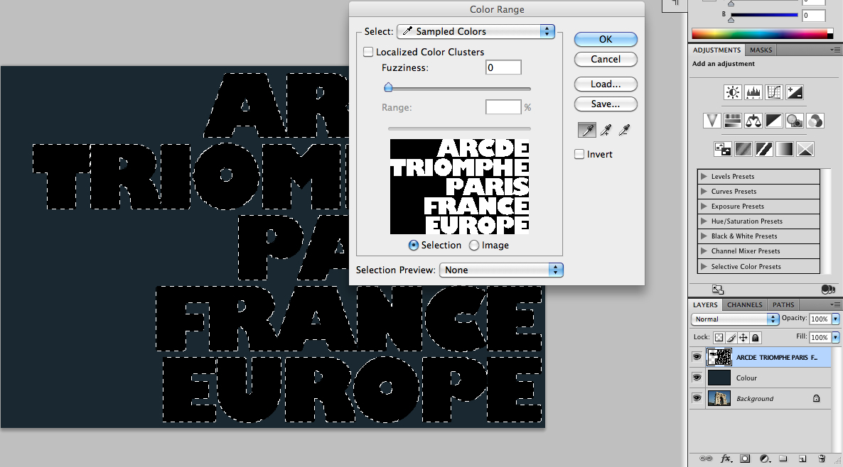Switch to the Adjustments tab
843x467 pixels.
tap(716, 50)
